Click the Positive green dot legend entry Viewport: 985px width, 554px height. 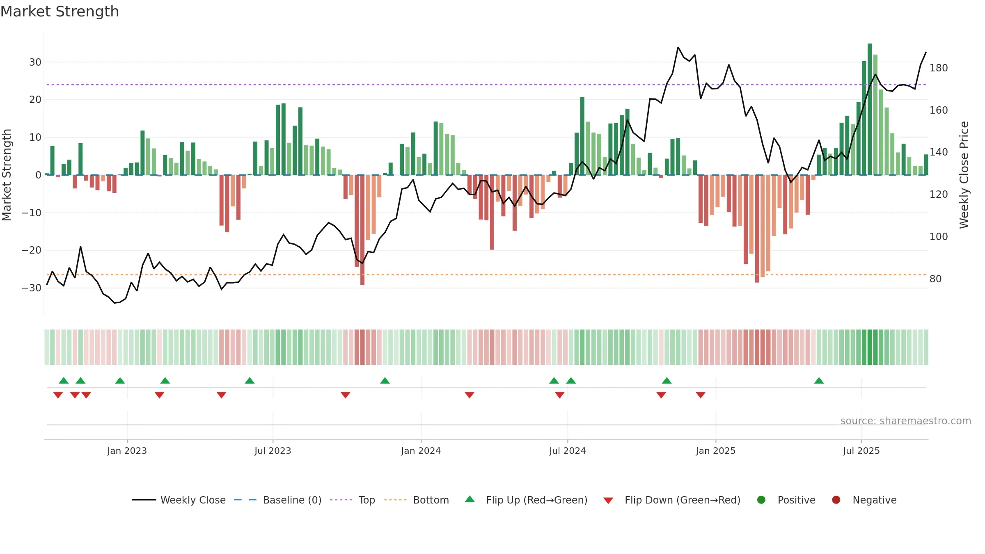coord(786,500)
